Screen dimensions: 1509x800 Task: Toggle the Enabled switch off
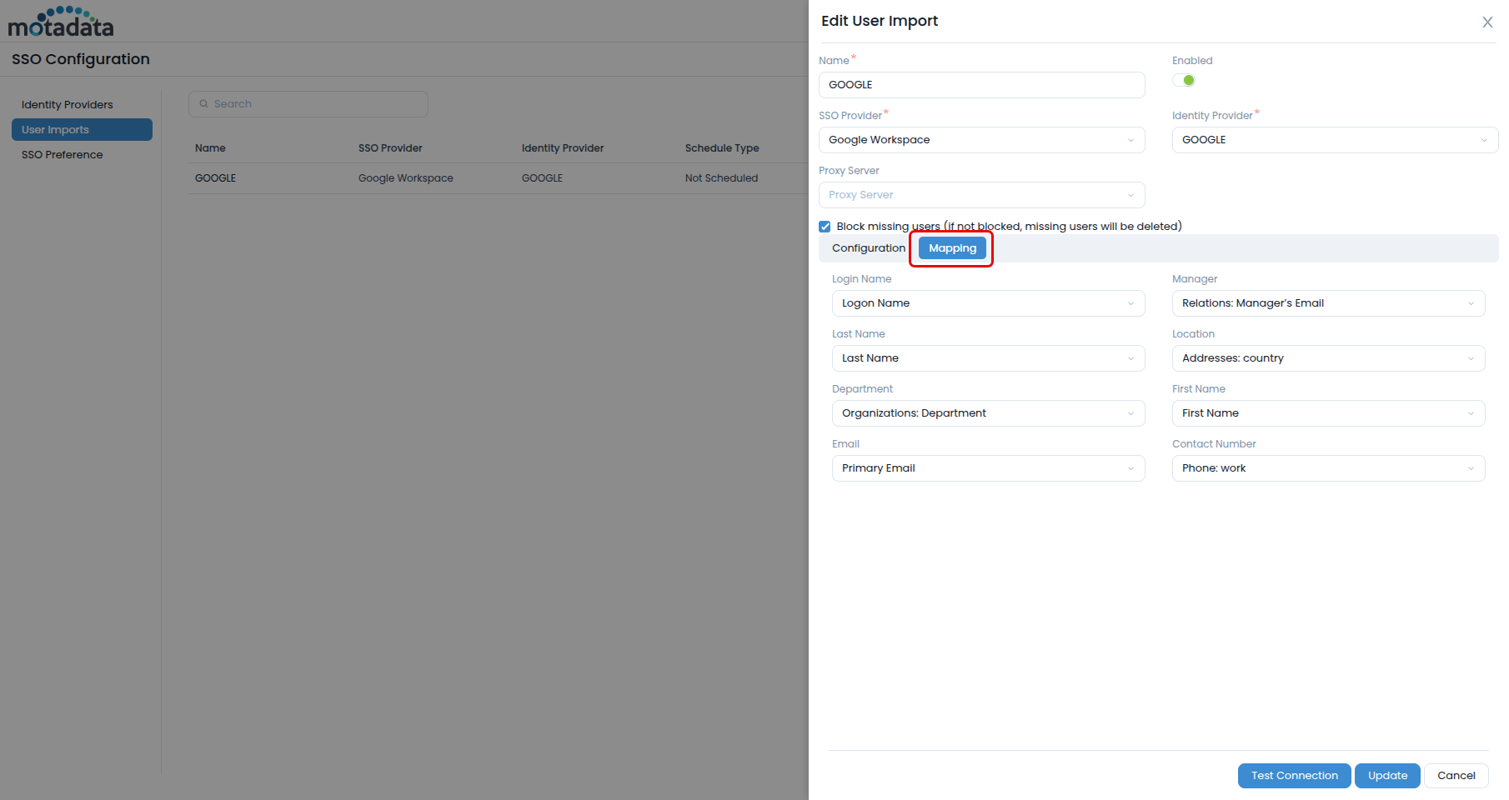point(1184,81)
